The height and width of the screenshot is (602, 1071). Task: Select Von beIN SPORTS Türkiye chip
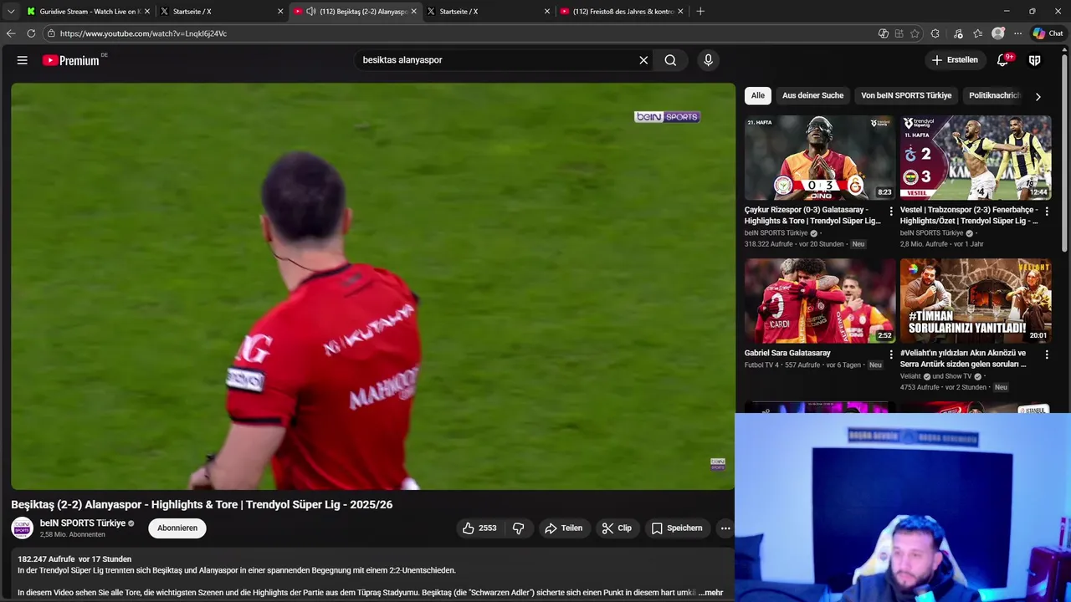tap(906, 95)
